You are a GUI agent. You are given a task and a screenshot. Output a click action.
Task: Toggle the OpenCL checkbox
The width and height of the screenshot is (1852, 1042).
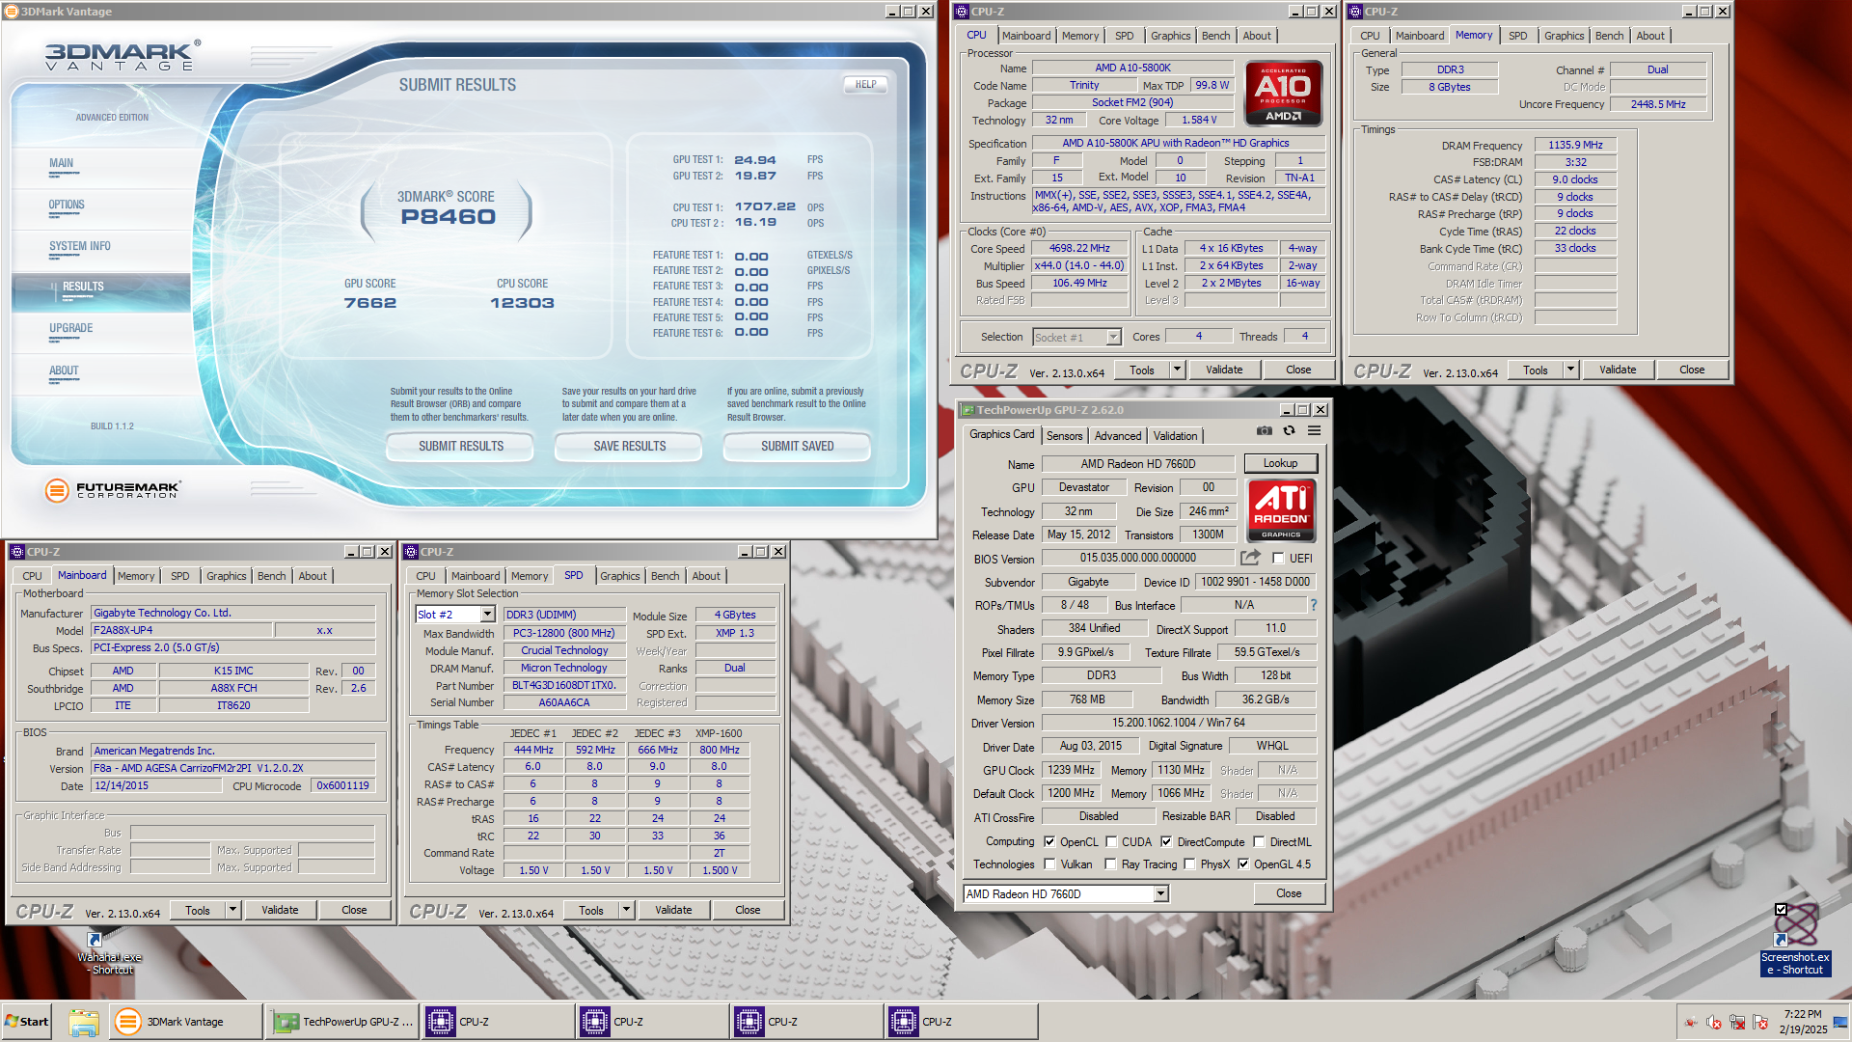tap(1049, 841)
